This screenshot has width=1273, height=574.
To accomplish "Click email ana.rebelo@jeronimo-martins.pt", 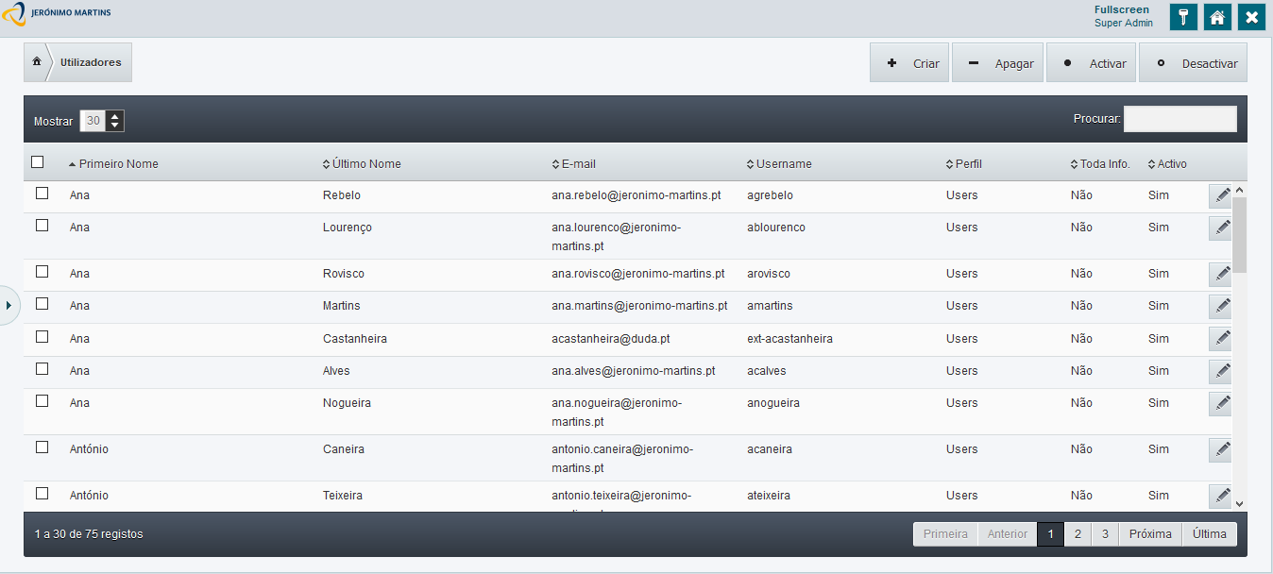I will [636, 195].
